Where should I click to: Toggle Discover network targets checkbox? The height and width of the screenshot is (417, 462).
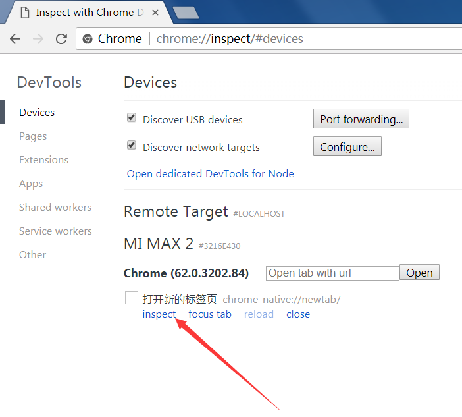pos(132,145)
